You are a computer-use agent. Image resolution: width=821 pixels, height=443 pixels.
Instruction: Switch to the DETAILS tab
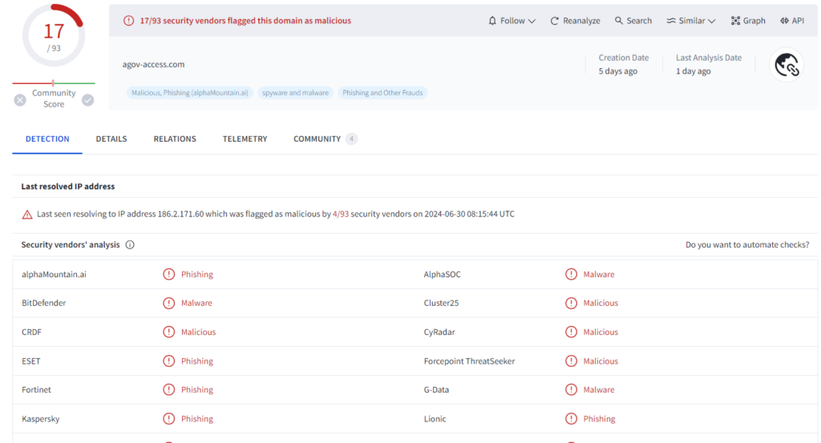[111, 139]
